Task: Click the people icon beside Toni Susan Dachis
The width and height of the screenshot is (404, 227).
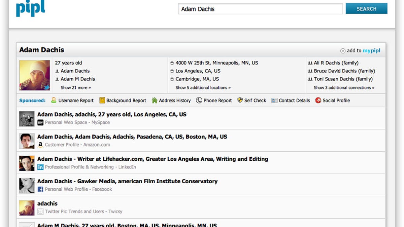Action: (x=310, y=79)
